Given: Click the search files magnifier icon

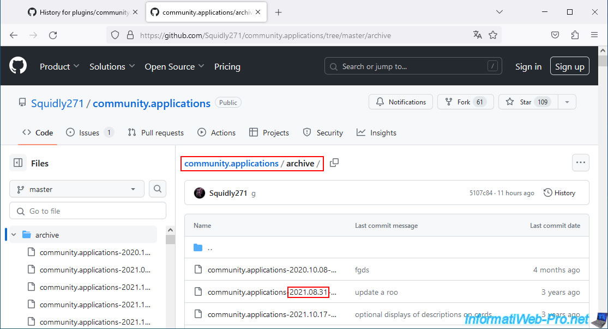Looking at the screenshot, I should (x=157, y=189).
